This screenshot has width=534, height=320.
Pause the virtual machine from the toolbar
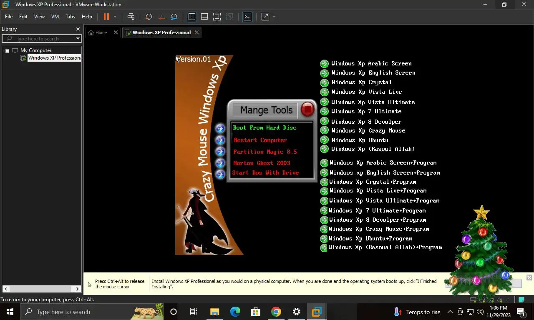[x=106, y=17]
